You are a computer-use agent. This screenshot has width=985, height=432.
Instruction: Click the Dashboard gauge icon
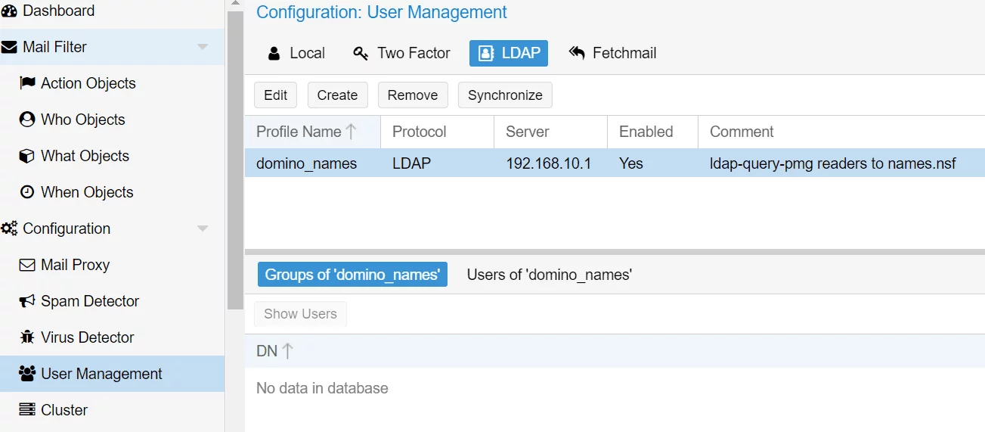click(9, 11)
